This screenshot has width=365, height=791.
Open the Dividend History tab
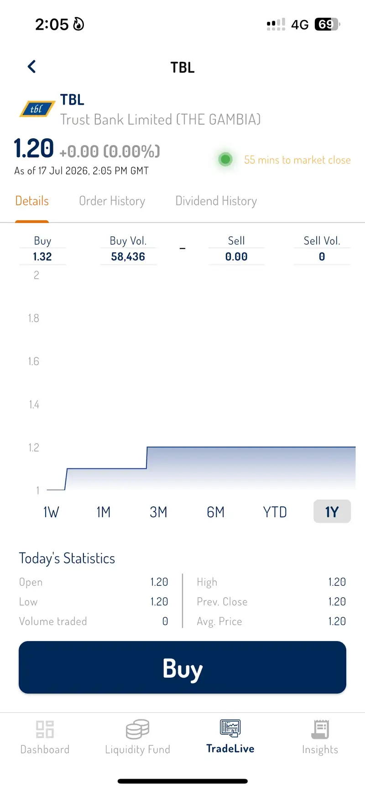click(216, 201)
